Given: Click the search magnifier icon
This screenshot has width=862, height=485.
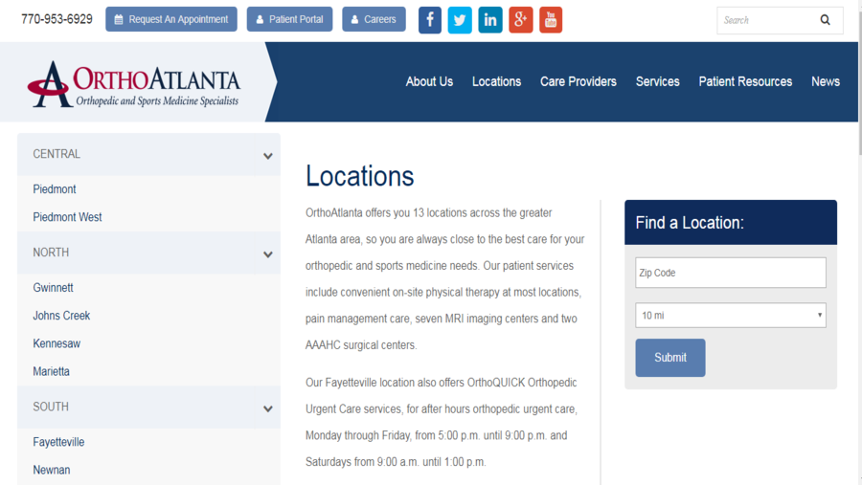Looking at the screenshot, I should (x=825, y=20).
